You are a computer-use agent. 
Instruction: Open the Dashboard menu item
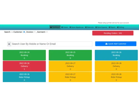55,27
